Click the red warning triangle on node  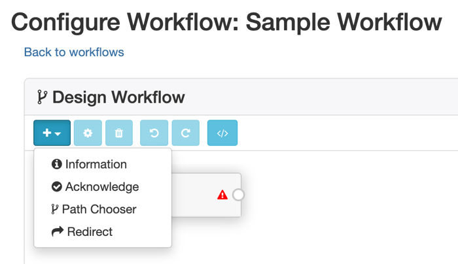tap(222, 195)
